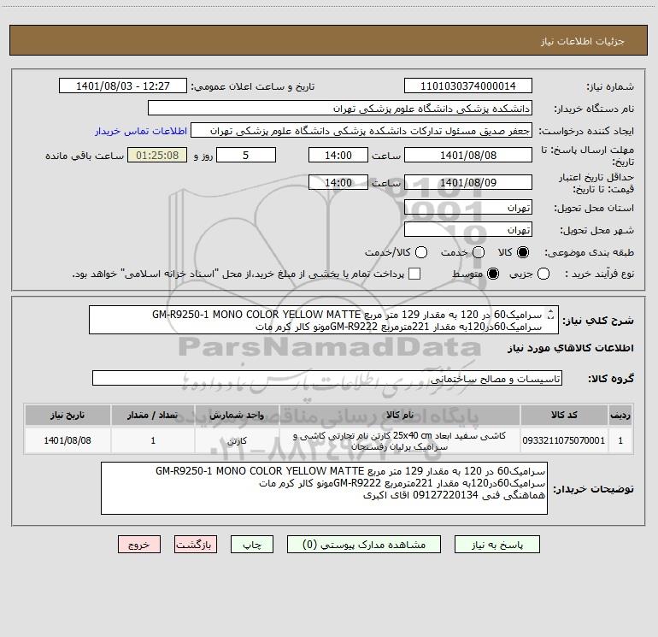The height and width of the screenshot is (637, 658).
Task: Click the 'واحد شمارش' column header
Action: (x=237, y=416)
